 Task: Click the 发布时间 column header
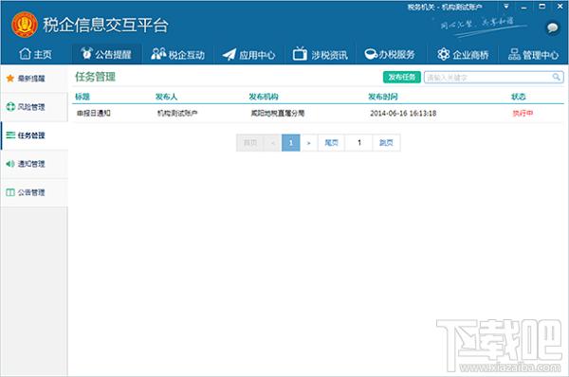click(383, 97)
